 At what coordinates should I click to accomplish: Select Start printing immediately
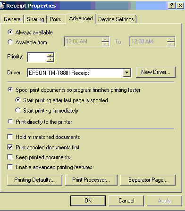(18, 110)
